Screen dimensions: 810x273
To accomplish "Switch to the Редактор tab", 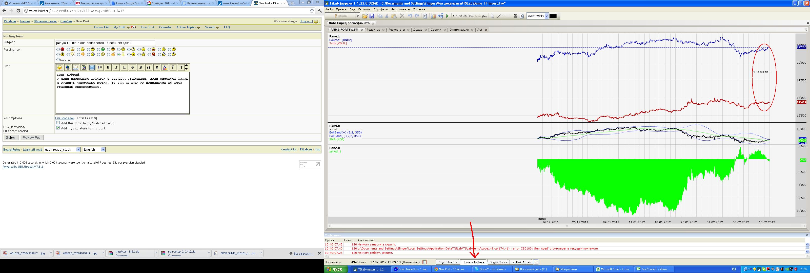I will coord(373,30).
